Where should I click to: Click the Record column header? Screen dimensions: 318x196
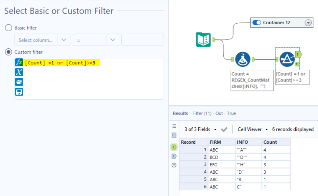194,142
